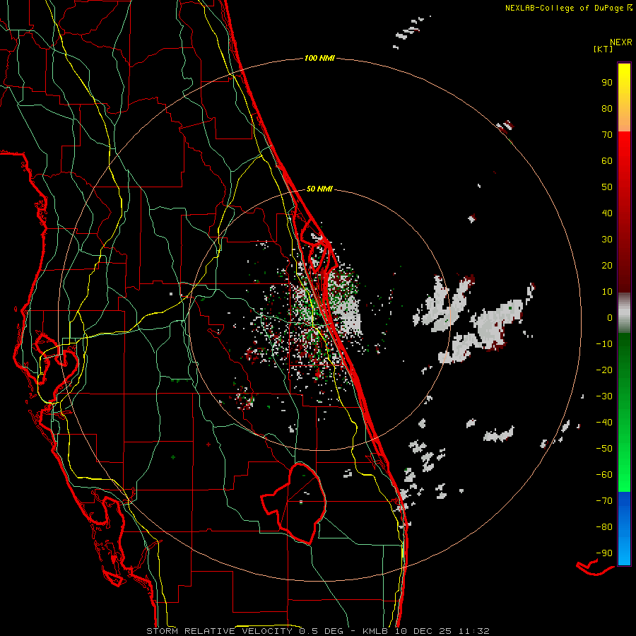Click the 70 value on velocity scale
This screenshot has height=636, width=636.
pyautogui.click(x=607, y=135)
